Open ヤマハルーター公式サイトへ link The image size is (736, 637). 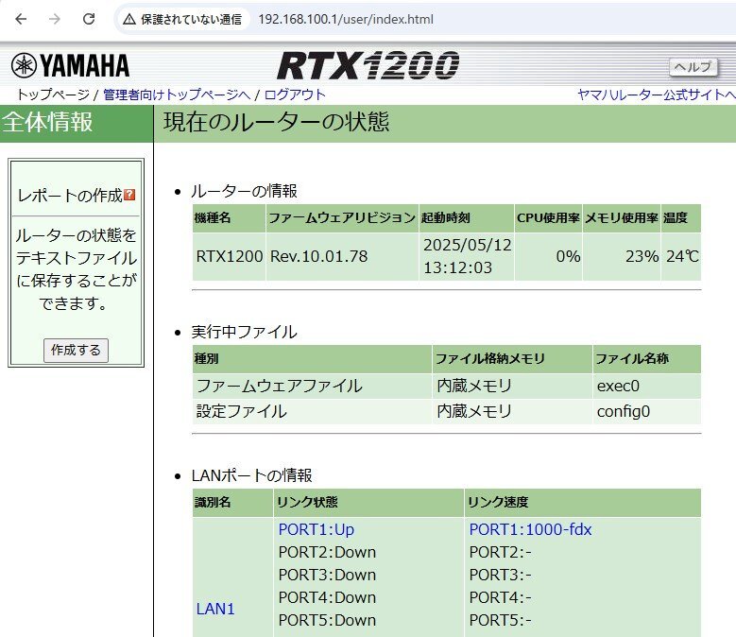pyautogui.click(x=657, y=95)
